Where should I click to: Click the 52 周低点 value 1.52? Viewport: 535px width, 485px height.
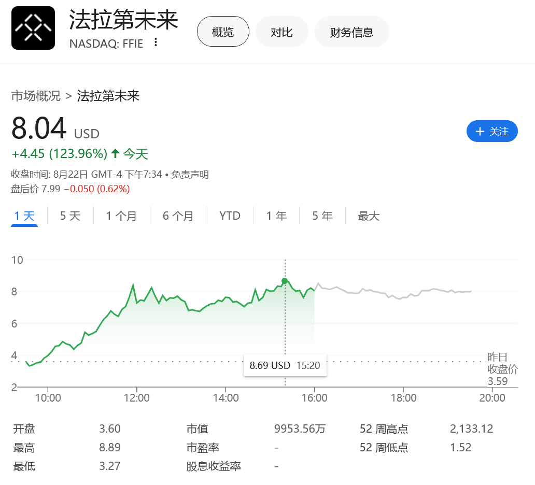pos(461,448)
